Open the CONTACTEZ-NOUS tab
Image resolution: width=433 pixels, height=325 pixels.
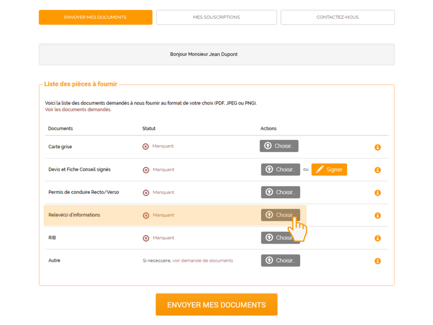(337, 17)
